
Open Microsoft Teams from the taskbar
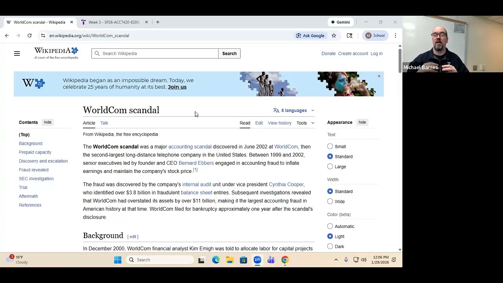tap(271, 260)
